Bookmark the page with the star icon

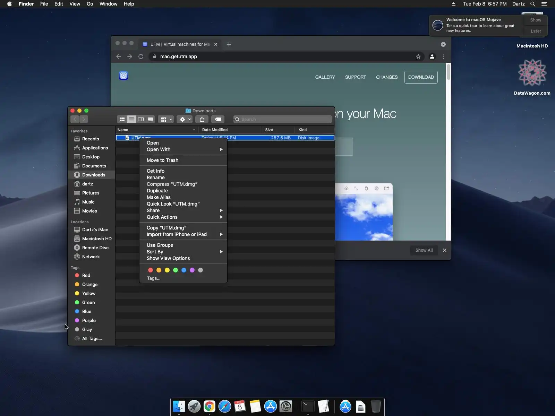pyautogui.click(x=418, y=57)
